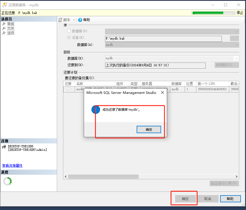Click the 时间线(T)... button
The image size is (246, 210).
tap(227, 65)
